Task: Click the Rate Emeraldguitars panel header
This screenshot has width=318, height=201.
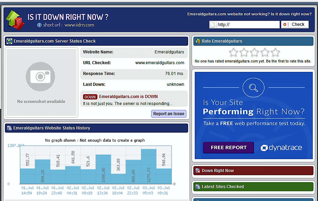Action: pyautogui.click(x=253, y=41)
